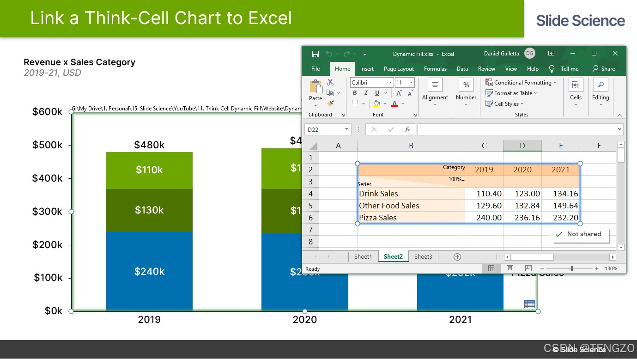Open the Clipboard dialog launcher
The width and height of the screenshot is (637, 359).
pyautogui.click(x=343, y=115)
